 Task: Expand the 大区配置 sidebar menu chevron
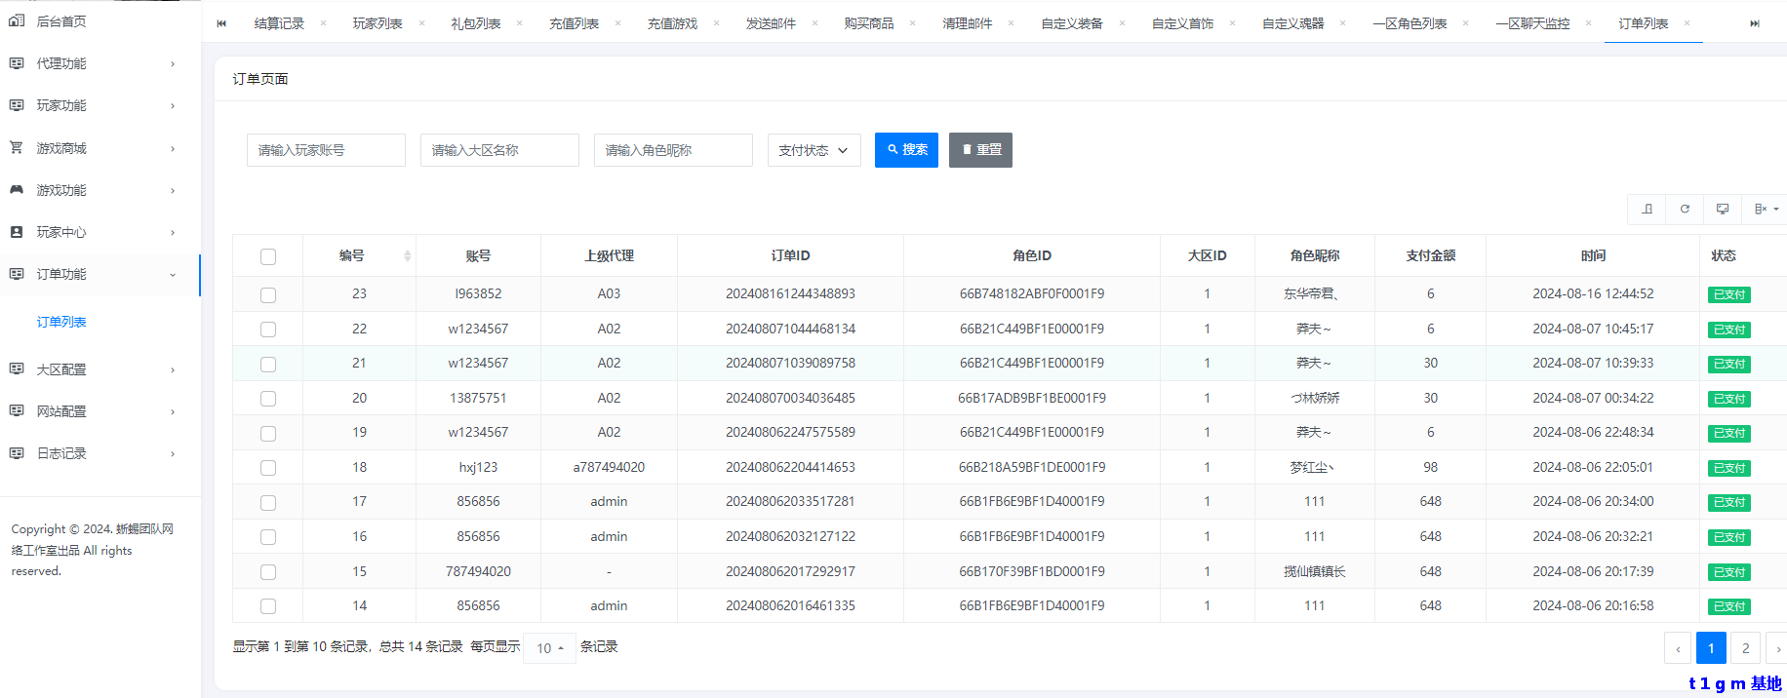tap(173, 370)
